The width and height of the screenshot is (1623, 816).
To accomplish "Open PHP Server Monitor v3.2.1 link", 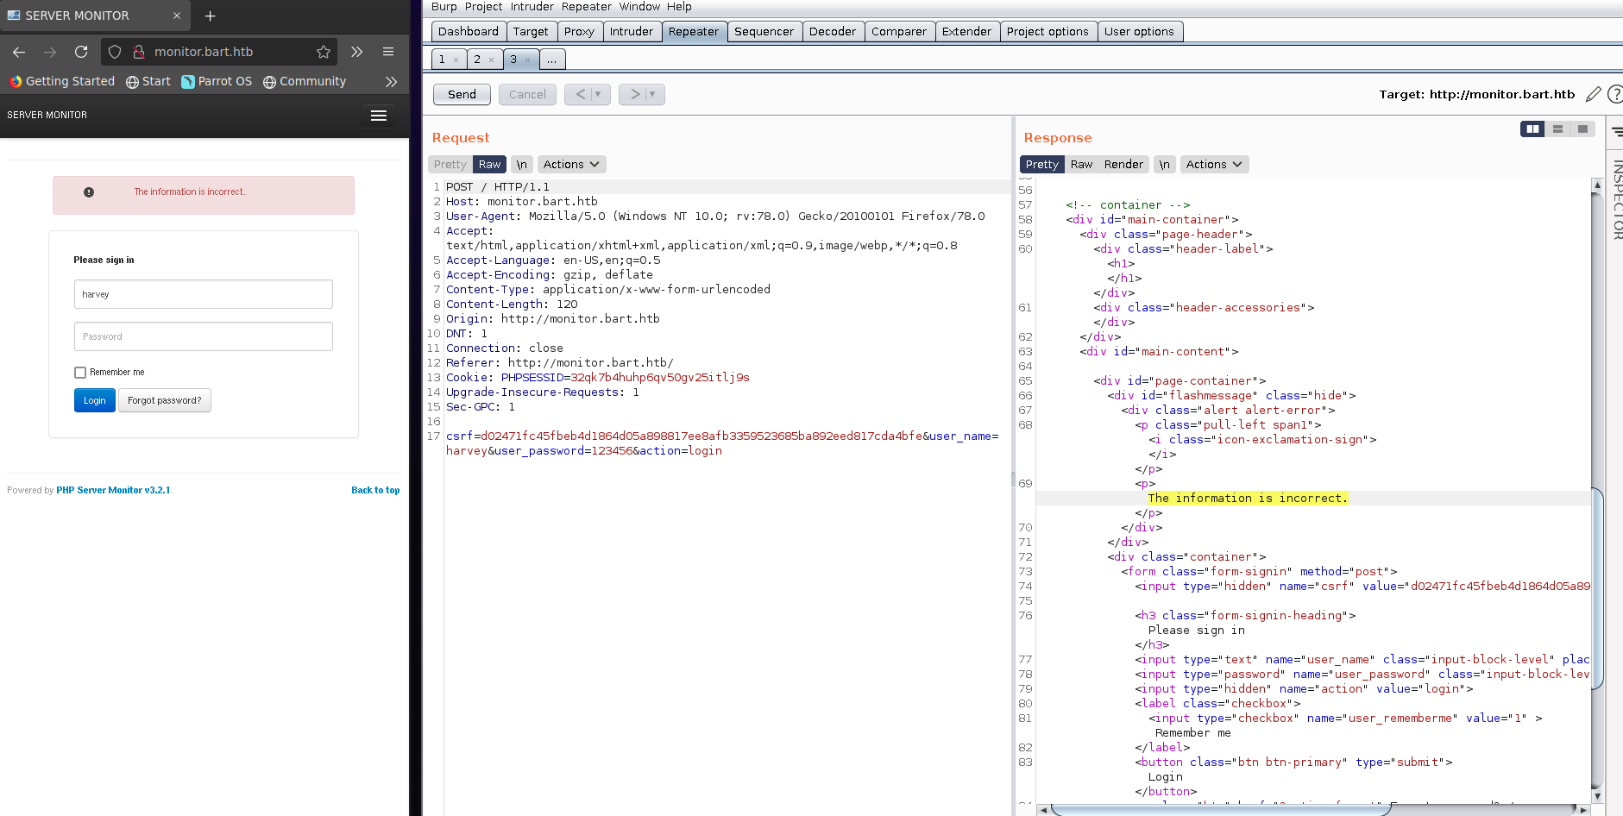I will pos(113,490).
